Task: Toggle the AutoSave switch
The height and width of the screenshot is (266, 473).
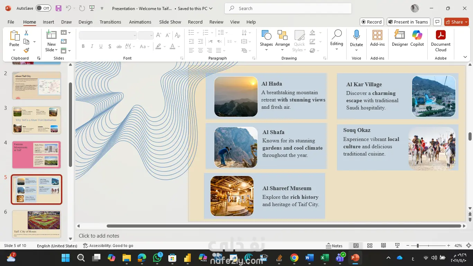Action: click(43, 8)
